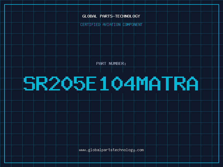Viewport: 223px width, 167px height.
Task: Click the digit 1 in the part number
Action: pyautogui.click(x=105, y=83)
